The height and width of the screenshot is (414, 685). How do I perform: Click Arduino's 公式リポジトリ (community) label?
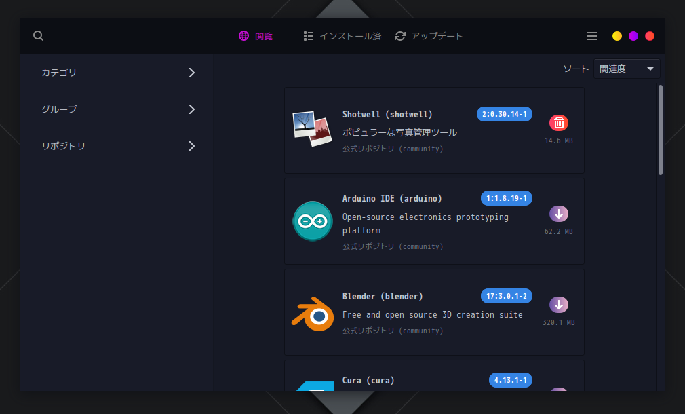click(393, 246)
